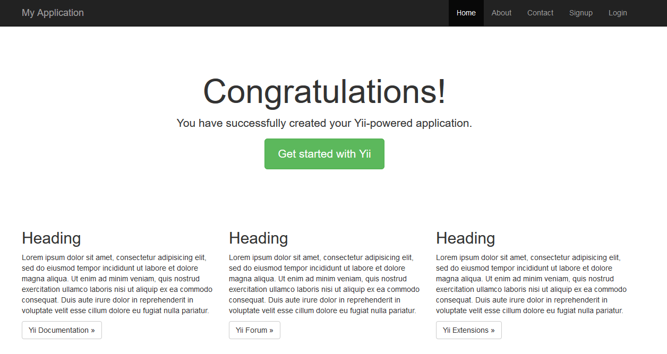The width and height of the screenshot is (667, 354).
Task: Open the Login page
Action: click(618, 13)
